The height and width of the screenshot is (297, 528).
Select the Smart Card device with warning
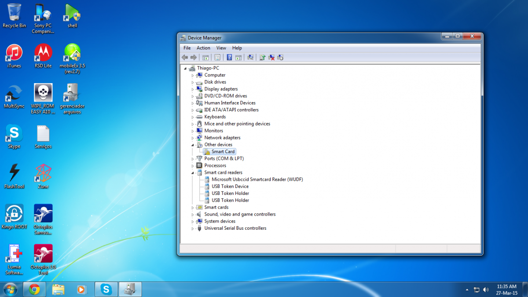pos(220,152)
